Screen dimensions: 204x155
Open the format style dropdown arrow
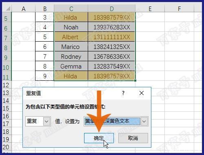point(144,121)
